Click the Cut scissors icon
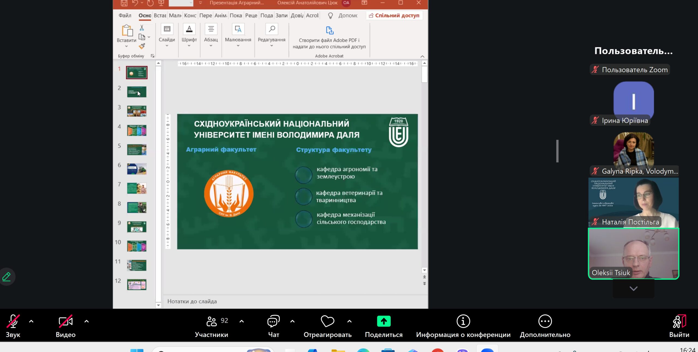This screenshot has height=352, width=698. [142, 28]
